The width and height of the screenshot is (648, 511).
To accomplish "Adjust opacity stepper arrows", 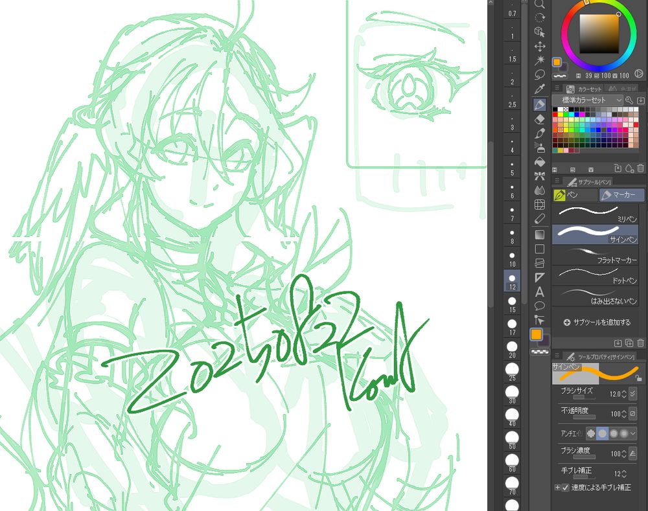I will click(624, 414).
